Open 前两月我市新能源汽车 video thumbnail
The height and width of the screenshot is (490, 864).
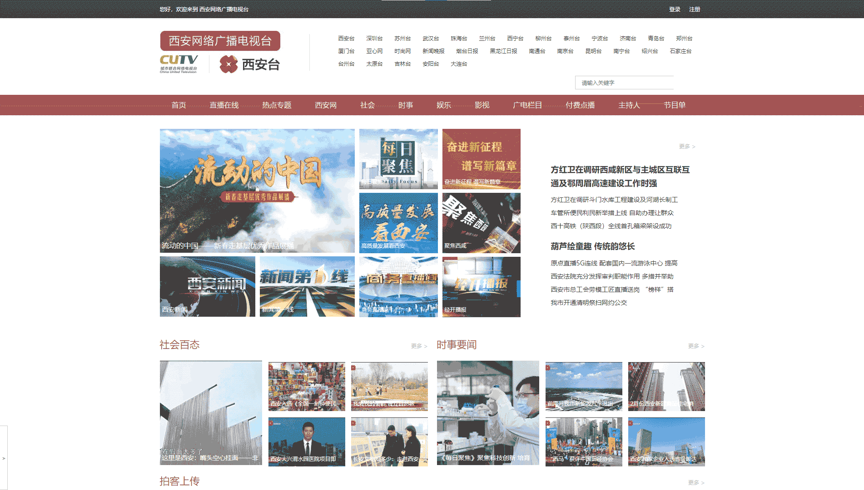pyautogui.click(x=584, y=387)
